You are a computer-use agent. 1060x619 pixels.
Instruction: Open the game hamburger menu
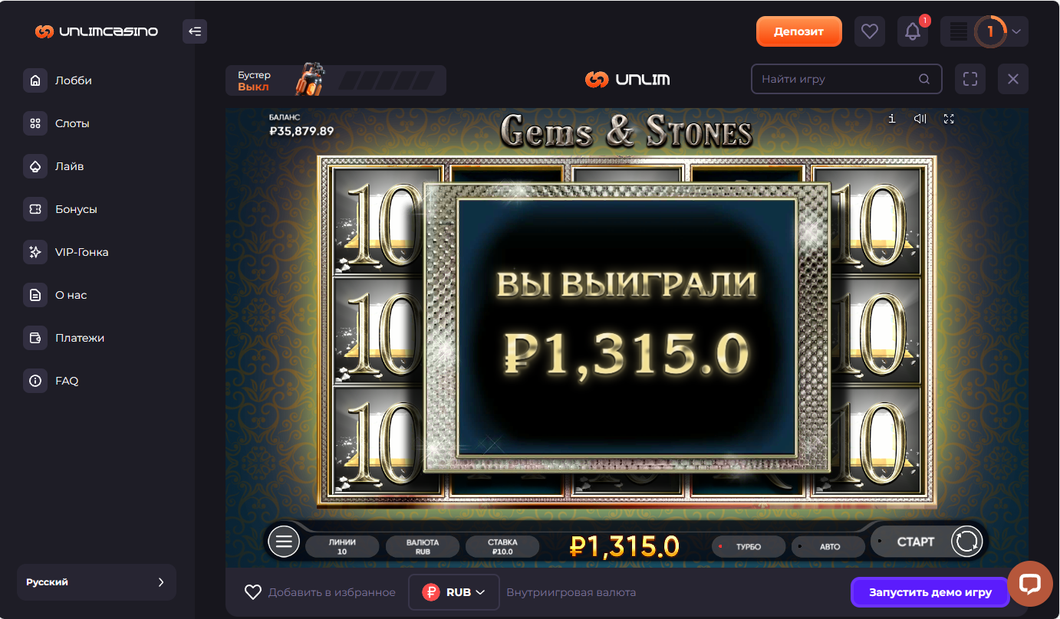pos(284,542)
